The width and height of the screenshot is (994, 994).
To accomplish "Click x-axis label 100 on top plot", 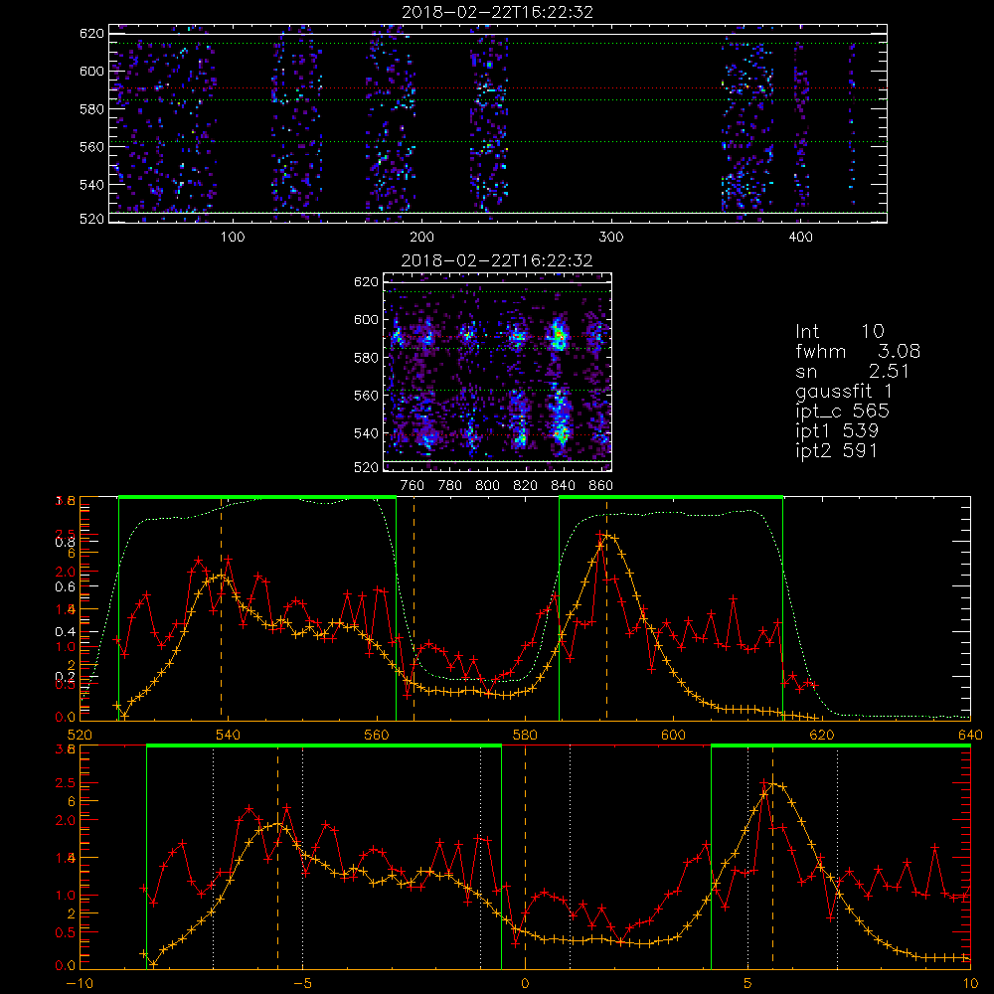I will pyautogui.click(x=233, y=238).
